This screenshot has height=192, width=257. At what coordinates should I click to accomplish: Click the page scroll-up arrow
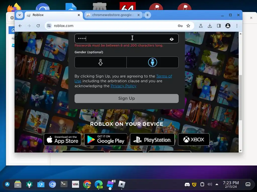[240, 34]
